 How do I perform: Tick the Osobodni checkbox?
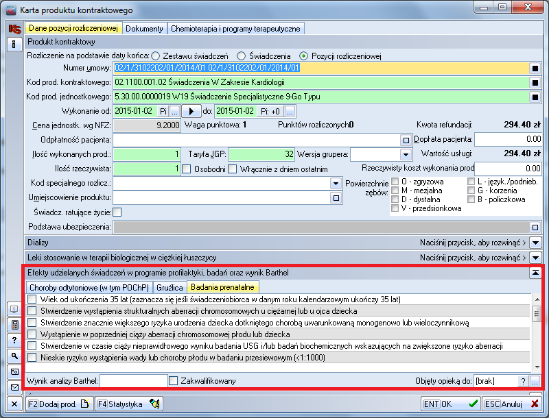click(x=187, y=169)
